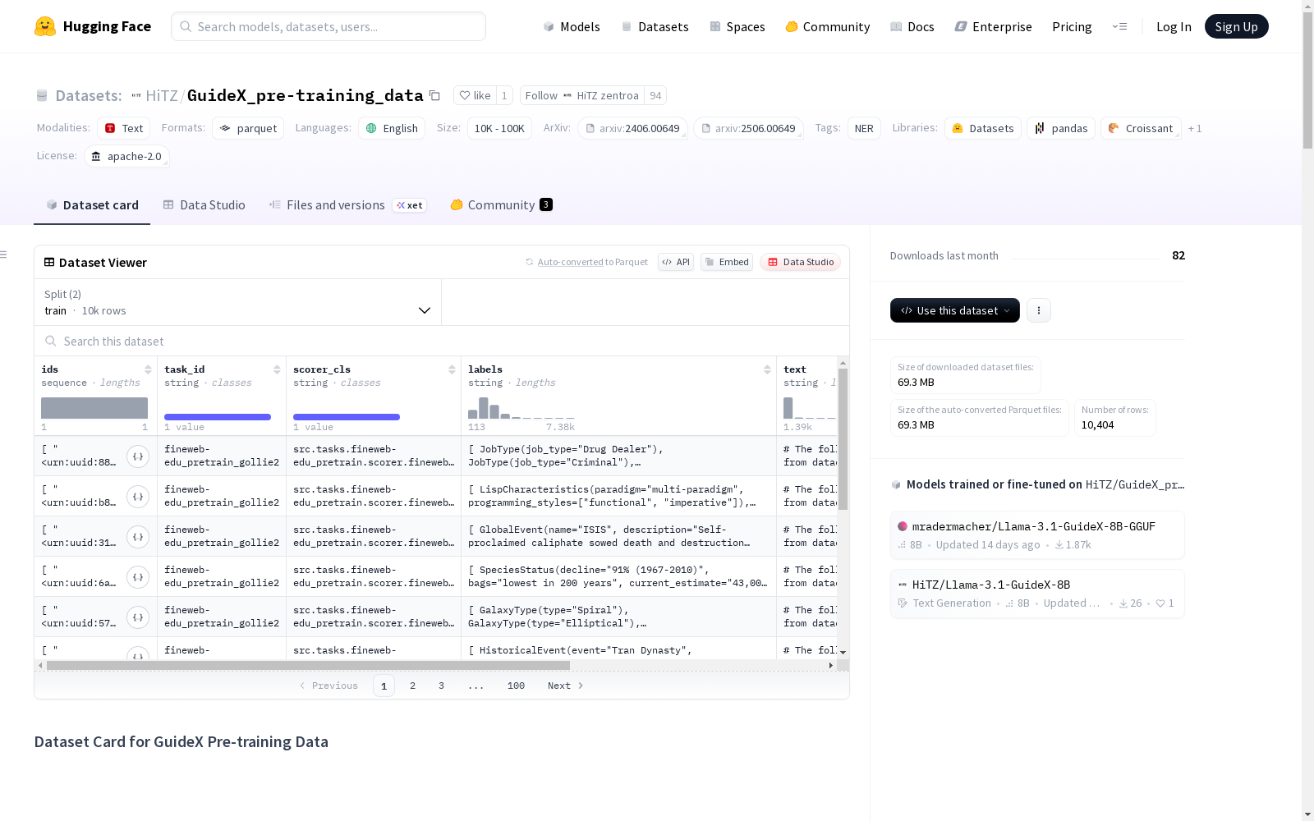Click the pandas library tag
This screenshot has height=821, width=1314.
(x=1061, y=128)
